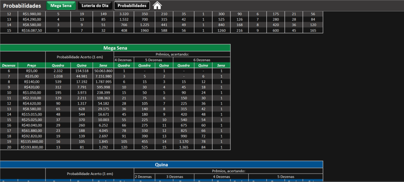Click the value 3.320 in top table

coord(124,14)
